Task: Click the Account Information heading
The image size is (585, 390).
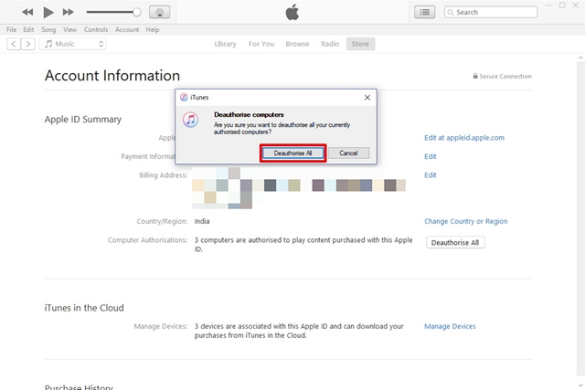Action: pos(112,76)
